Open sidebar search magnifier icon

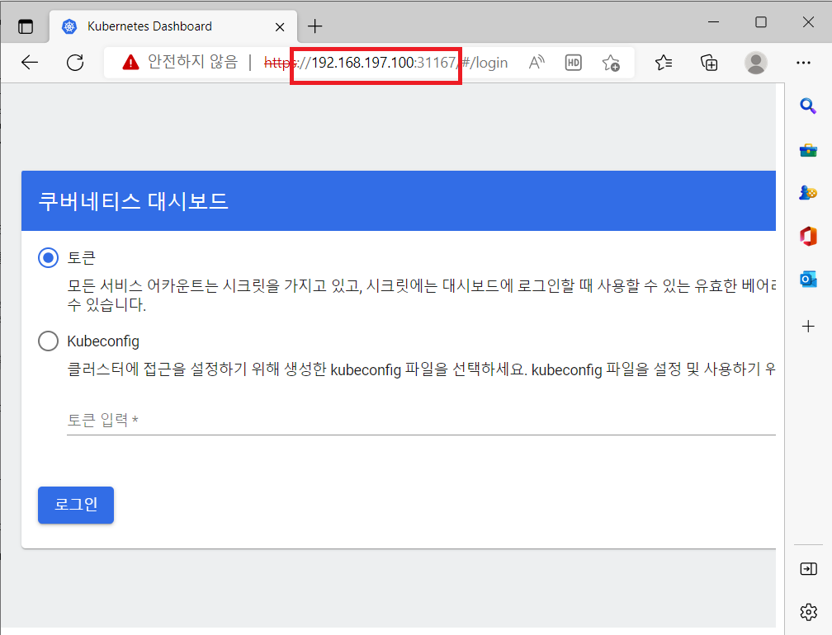coord(807,106)
